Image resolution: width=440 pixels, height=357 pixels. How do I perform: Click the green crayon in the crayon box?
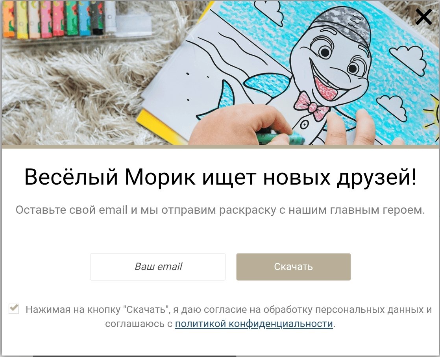point(72,18)
